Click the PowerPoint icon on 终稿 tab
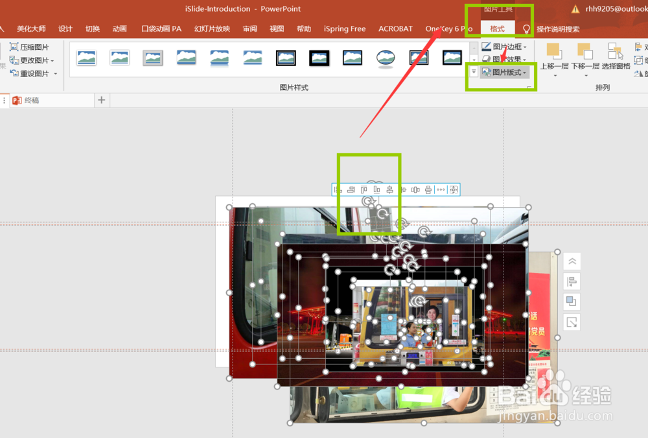Viewport: 648px width, 438px height. (17, 100)
